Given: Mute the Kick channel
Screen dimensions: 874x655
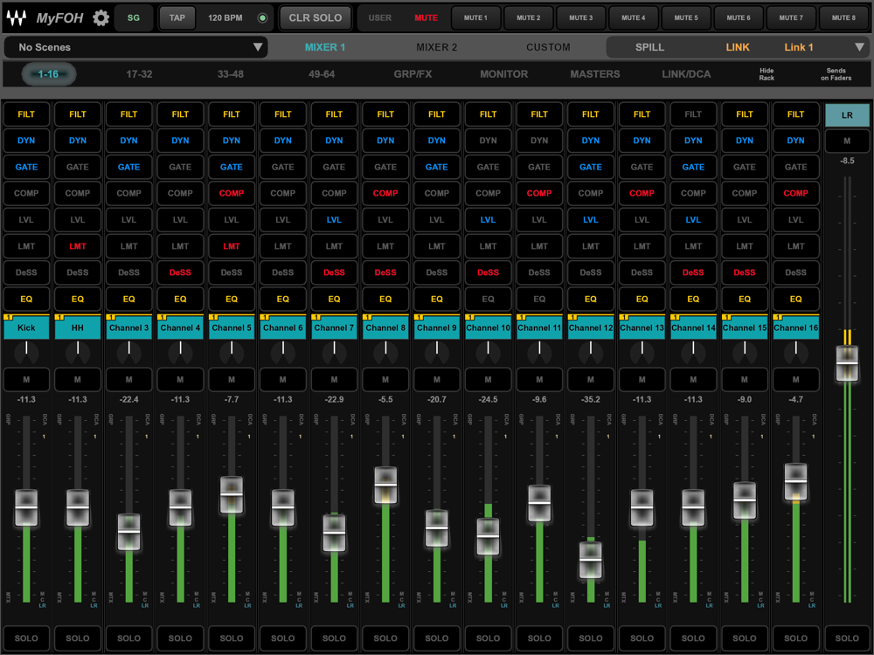Looking at the screenshot, I should (26, 380).
